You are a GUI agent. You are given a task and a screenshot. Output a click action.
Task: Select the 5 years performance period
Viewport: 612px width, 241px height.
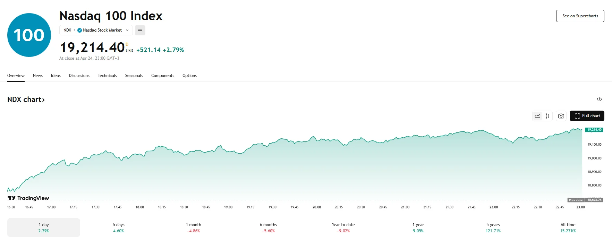(493, 227)
